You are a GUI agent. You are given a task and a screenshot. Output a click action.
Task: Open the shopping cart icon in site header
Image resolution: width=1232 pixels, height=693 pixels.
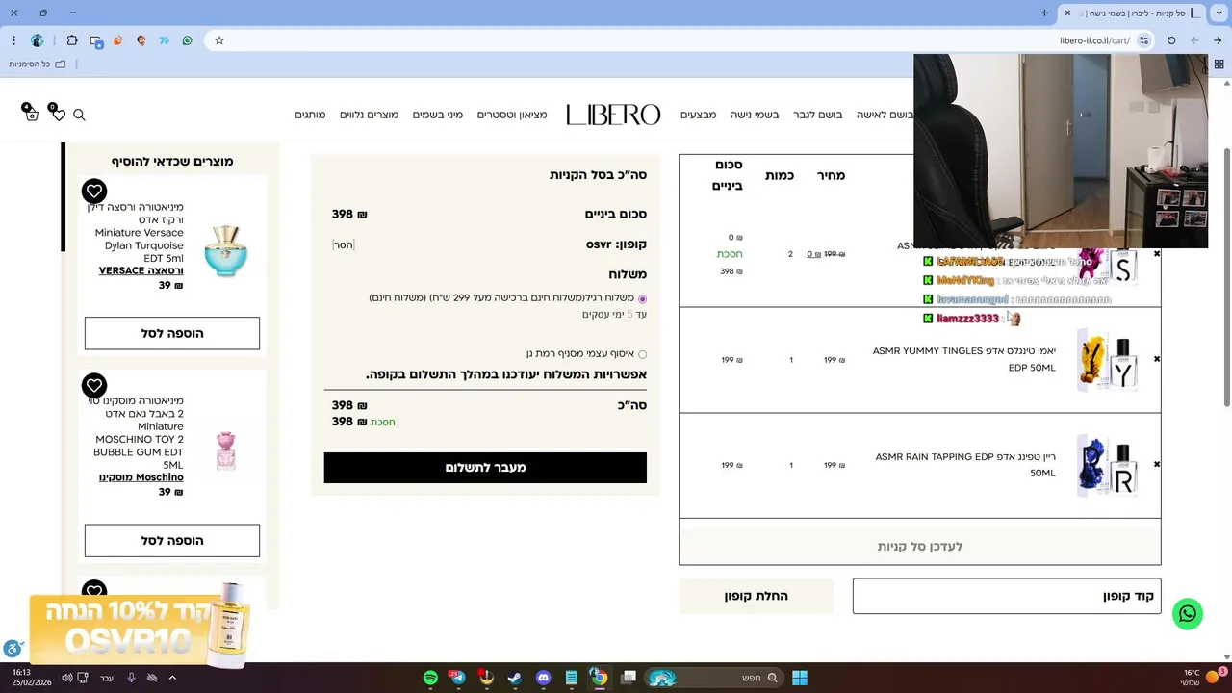[x=31, y=114]
